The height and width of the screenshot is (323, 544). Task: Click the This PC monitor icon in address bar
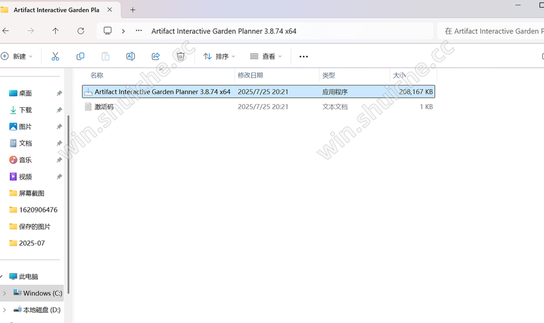108,31
